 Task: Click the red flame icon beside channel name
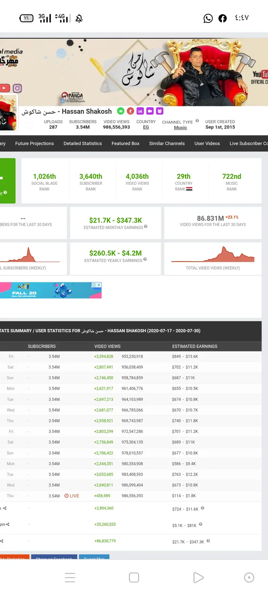coord(130,111)
